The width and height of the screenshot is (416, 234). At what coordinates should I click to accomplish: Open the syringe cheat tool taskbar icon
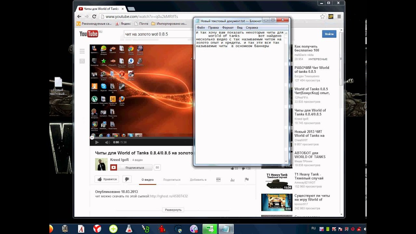(146, 229)
